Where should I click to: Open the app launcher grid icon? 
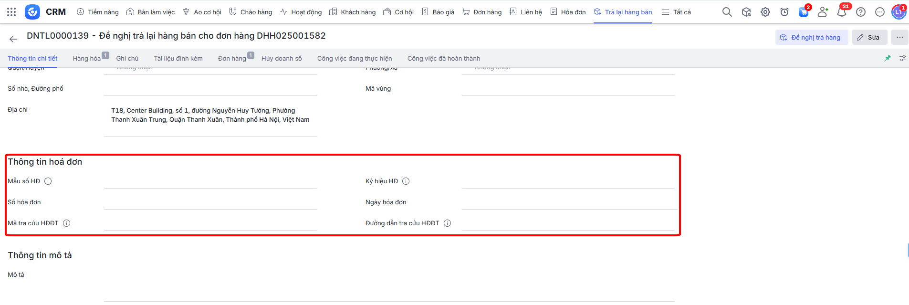[11, 12]
